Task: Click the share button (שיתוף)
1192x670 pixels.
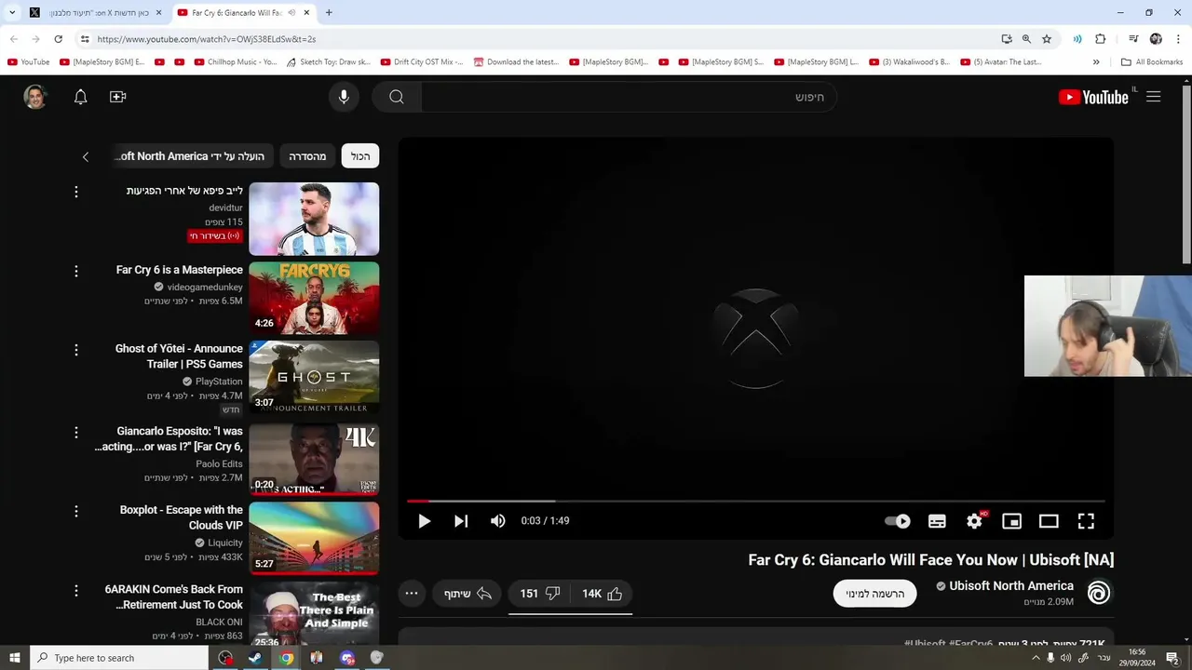Action: point(467,594)
